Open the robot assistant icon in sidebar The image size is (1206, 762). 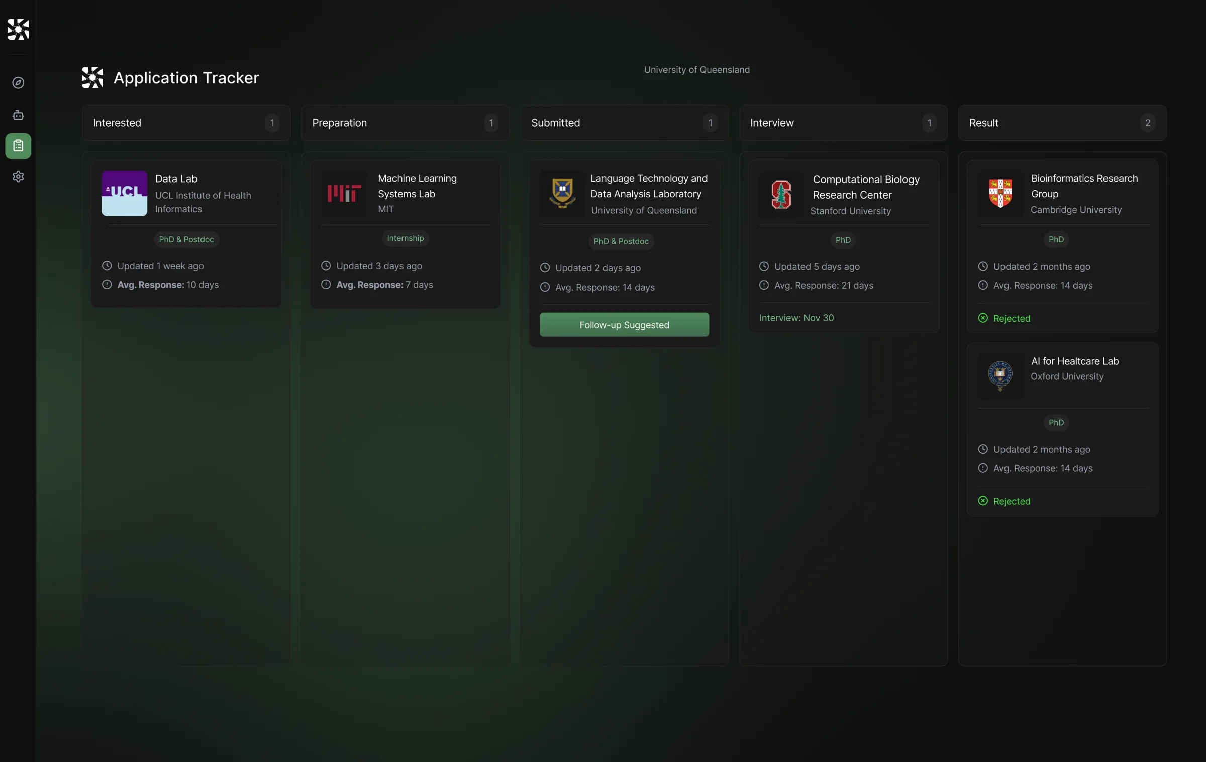click(18, 115)
